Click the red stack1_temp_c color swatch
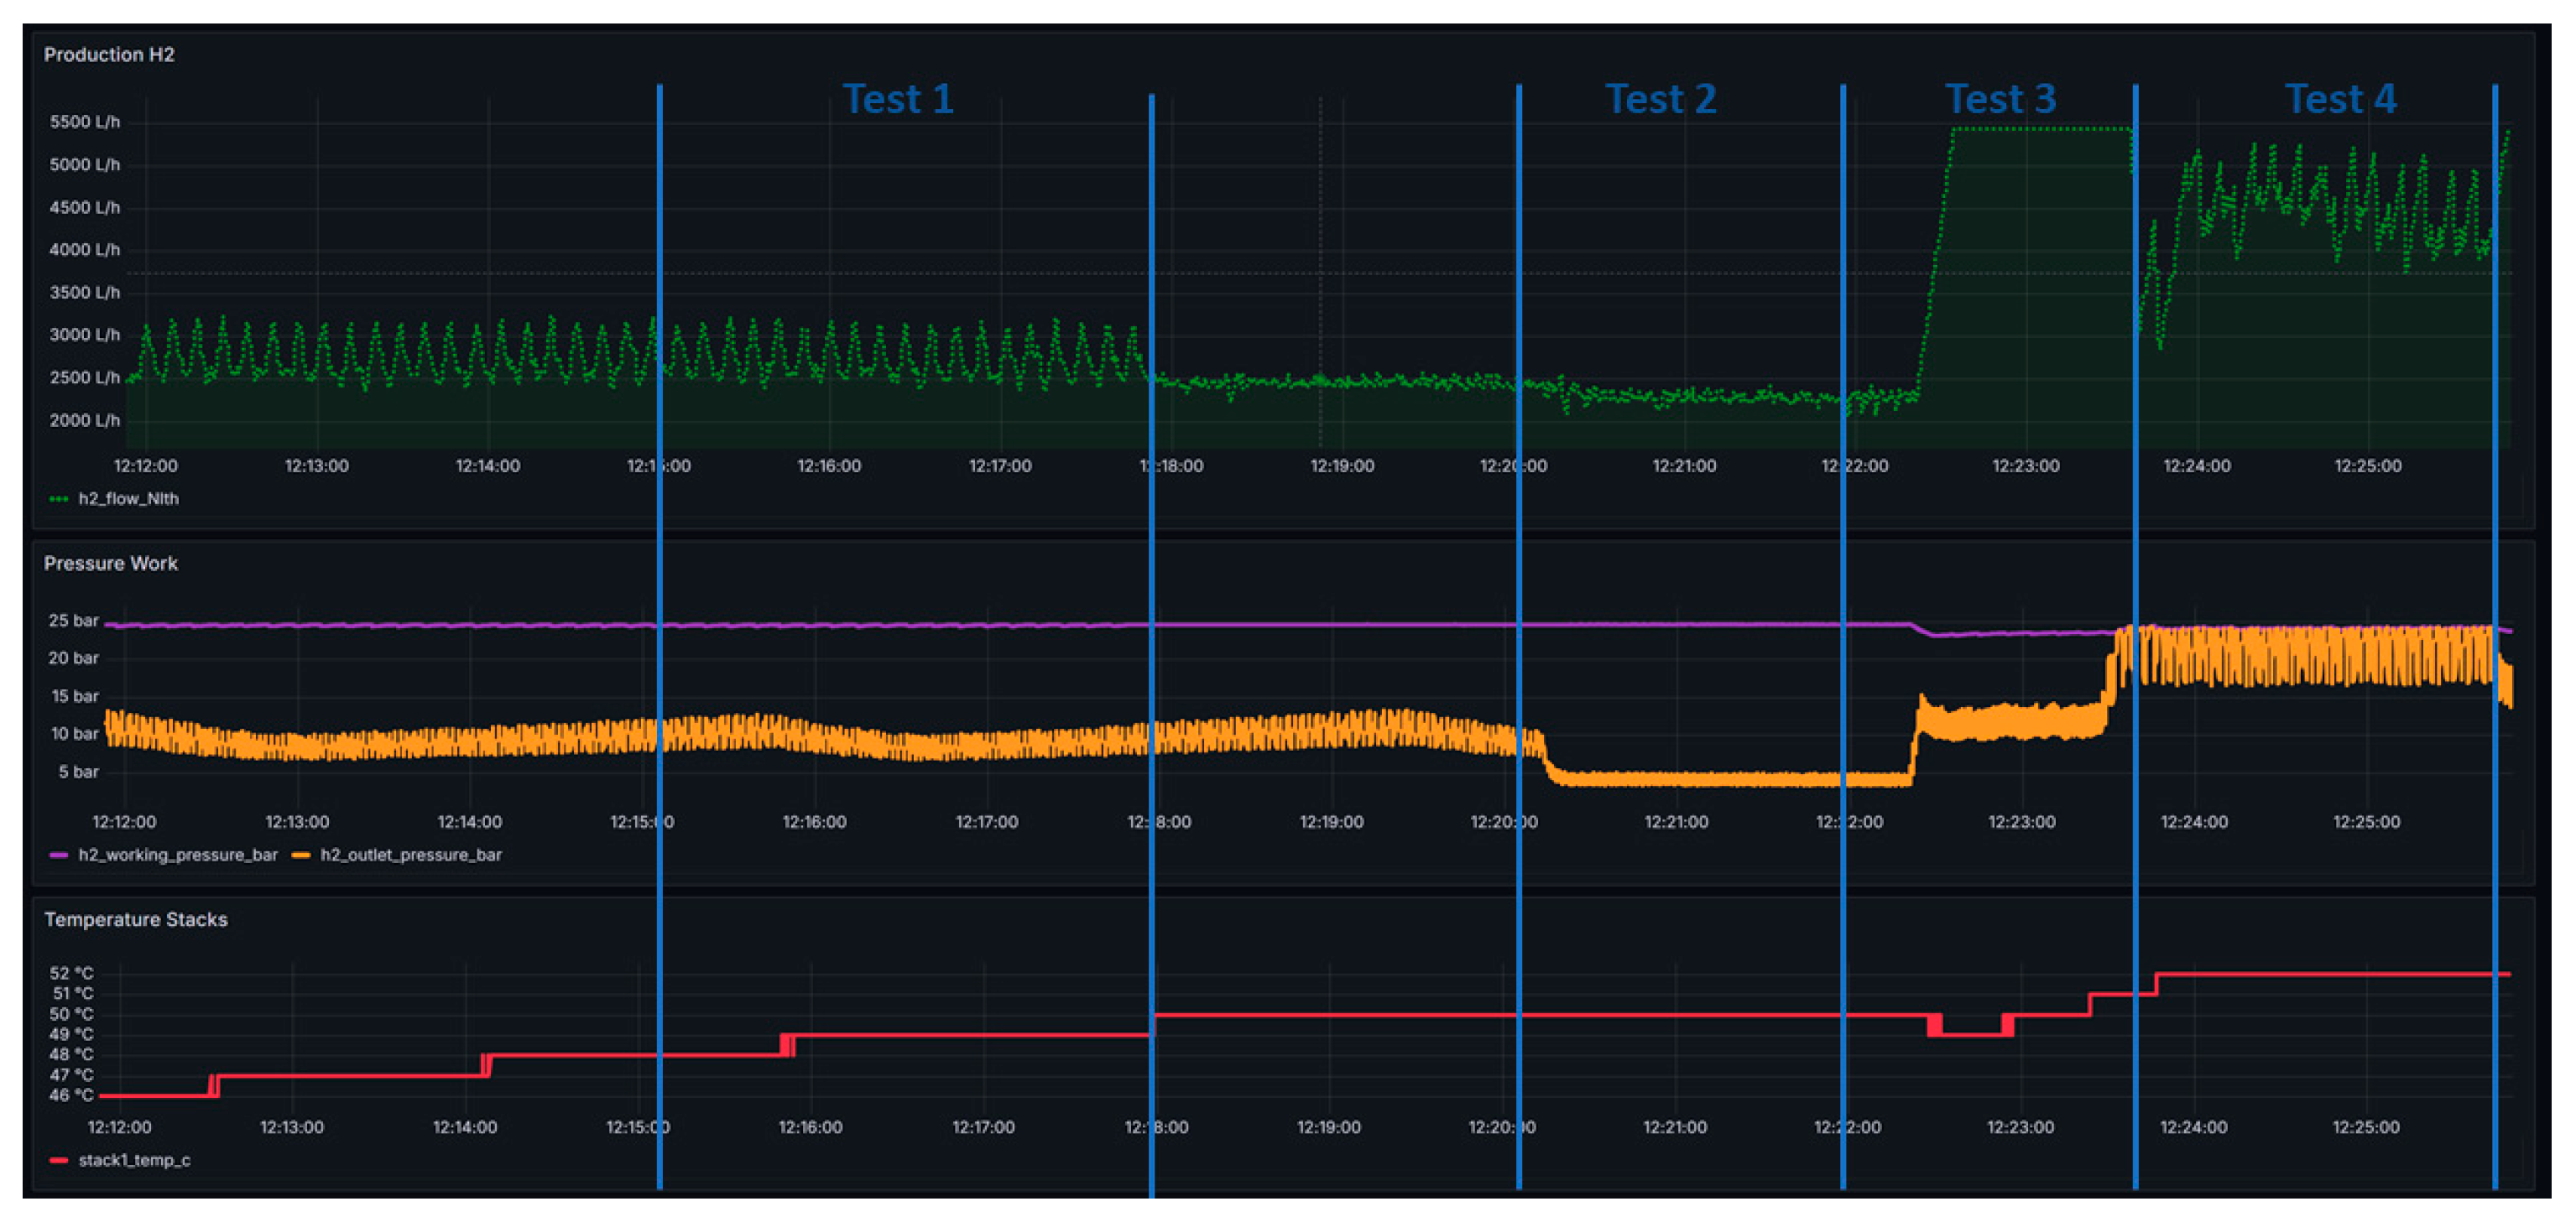Image resolution: width=2576 pixels, height=1217 pixels. click(59, 1160)
